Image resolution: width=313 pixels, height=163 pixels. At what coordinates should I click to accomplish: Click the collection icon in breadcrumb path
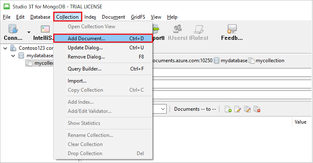(251, 61)
